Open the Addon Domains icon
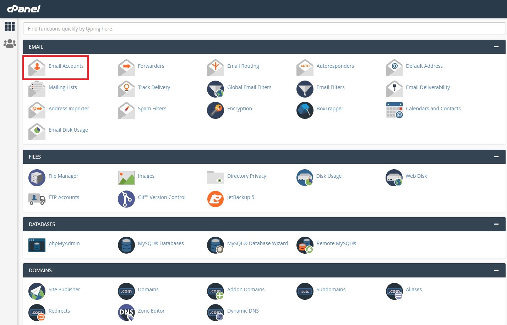The image size is (507, 325). tap(216, 291)
